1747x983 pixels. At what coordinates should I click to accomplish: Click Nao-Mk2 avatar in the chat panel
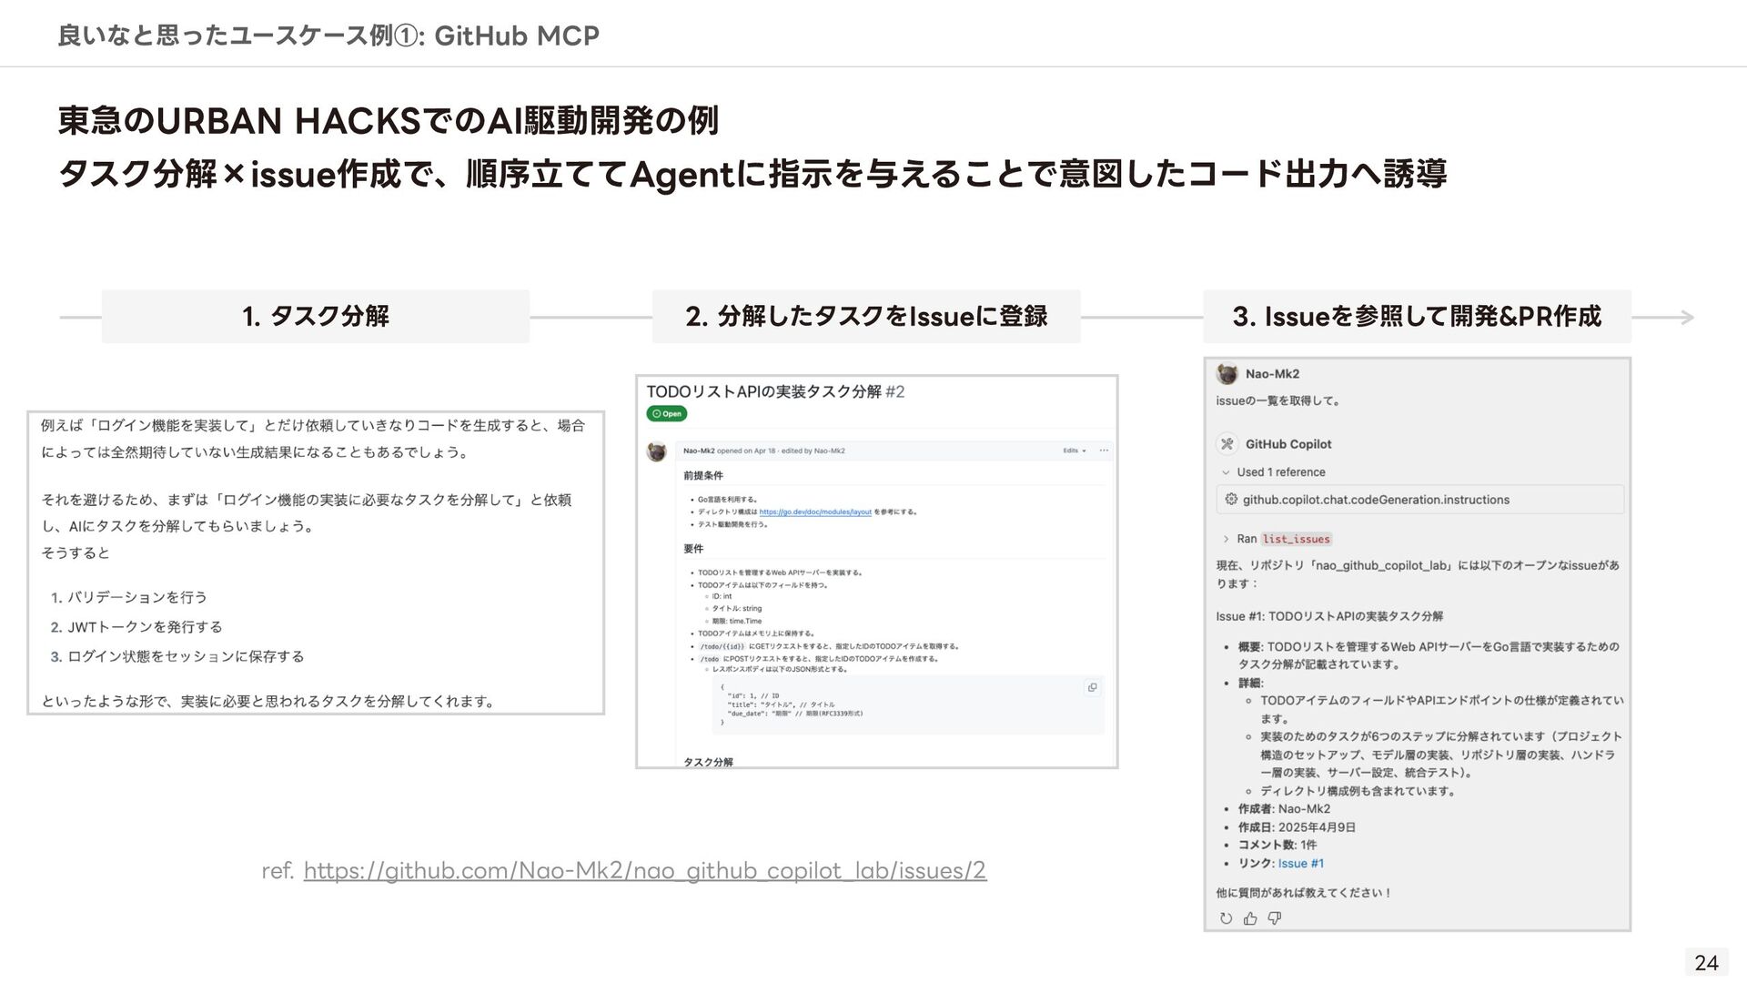(1227, 374)
